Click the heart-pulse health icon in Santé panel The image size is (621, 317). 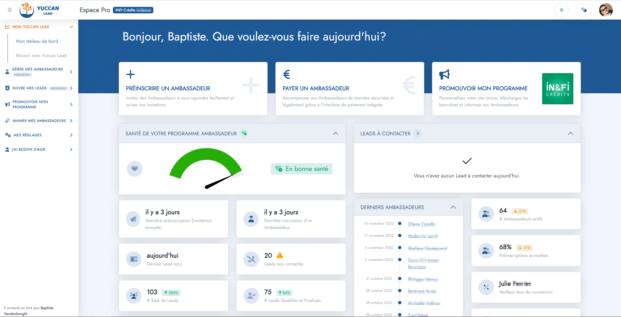135,169
